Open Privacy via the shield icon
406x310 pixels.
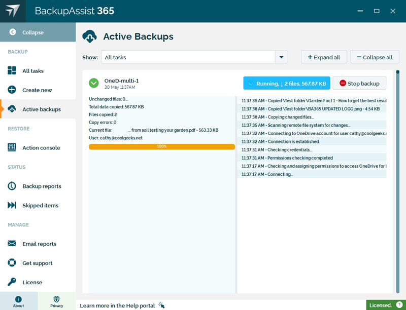pyautogui.click(x=56, y=299)
